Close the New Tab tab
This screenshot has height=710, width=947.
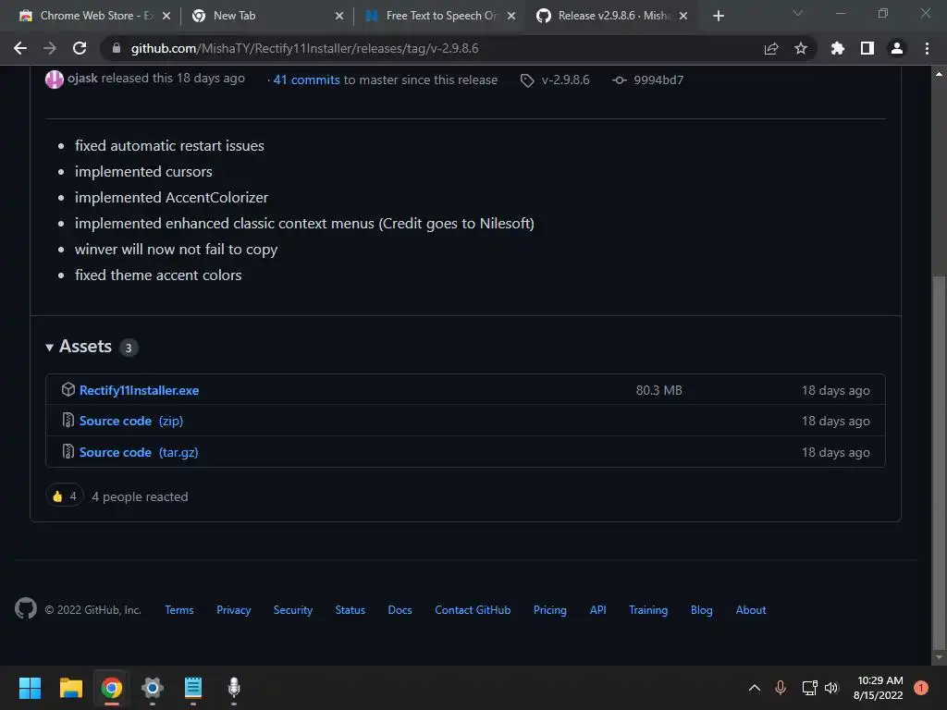click(x=338, y=17)
